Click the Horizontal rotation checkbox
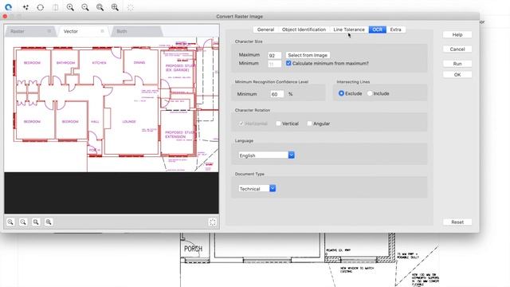510x287 pixels. [241, 124]
